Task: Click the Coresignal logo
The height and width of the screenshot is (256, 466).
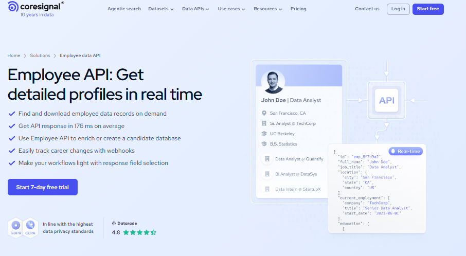Action: pyautogui.click(x=35, y=7)
